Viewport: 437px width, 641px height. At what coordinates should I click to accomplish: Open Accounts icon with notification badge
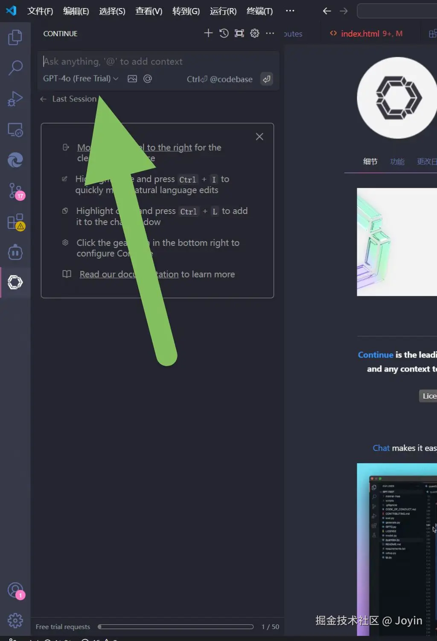pos(16,591)
